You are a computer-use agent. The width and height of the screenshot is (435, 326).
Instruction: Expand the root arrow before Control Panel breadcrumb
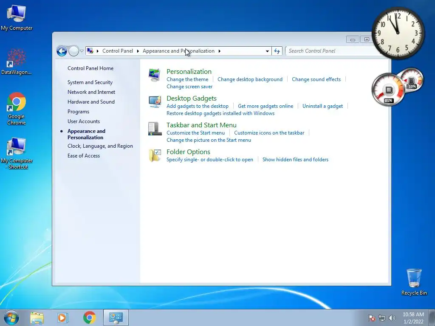pos(97,51)
